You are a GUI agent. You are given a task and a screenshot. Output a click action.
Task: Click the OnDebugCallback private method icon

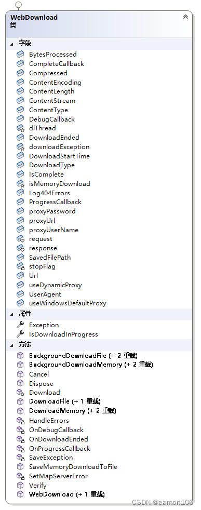pyautogui.click(x=20, y=430)
